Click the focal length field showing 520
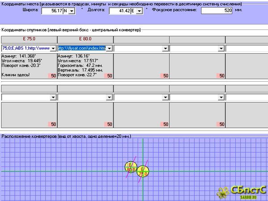 [x=217, y=11]
